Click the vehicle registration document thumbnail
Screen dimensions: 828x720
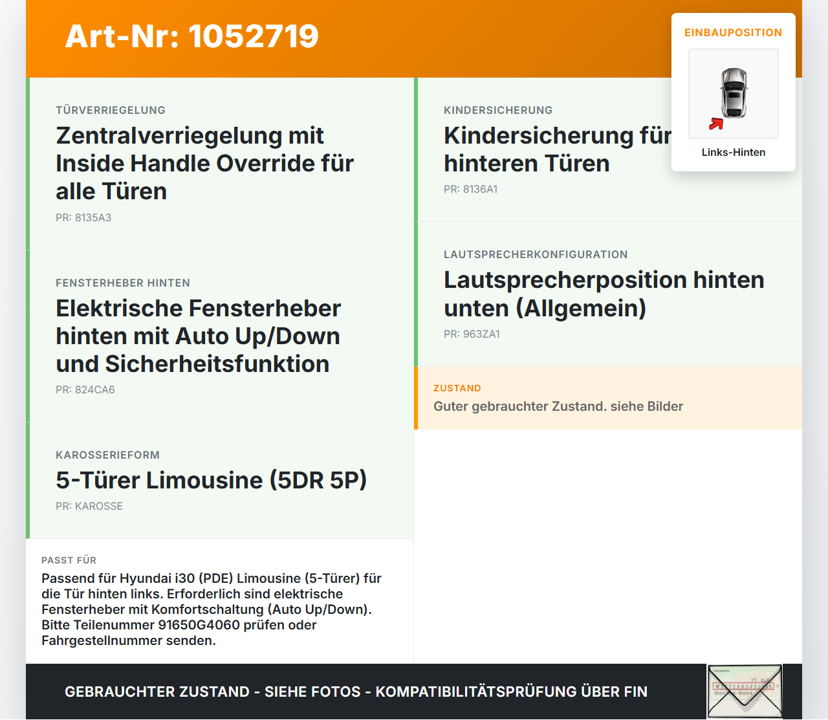click(x=745, y=692)
